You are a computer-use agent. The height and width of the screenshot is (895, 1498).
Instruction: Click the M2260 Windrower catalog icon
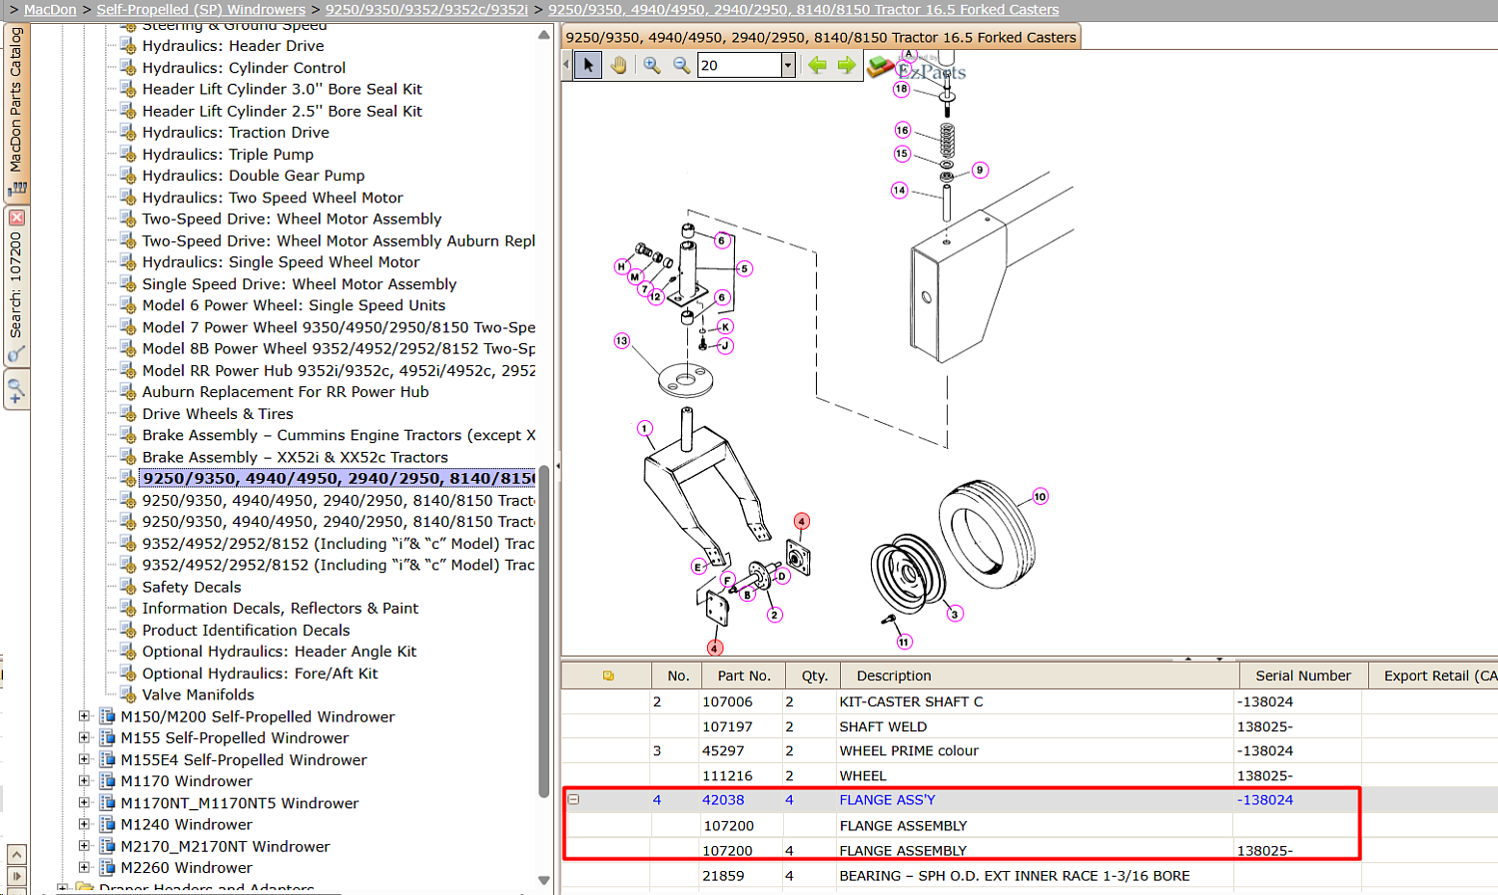(x=107, y=867)
